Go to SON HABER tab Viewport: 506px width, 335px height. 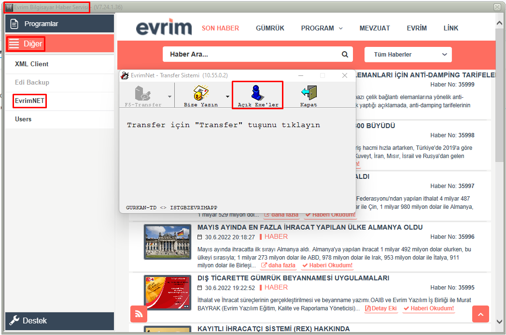pos(220,28)
